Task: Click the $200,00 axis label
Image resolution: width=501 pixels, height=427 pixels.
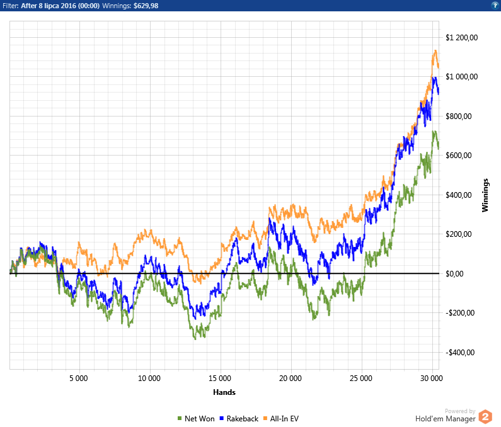Action: pyautogui.click(x=459, y=234)
